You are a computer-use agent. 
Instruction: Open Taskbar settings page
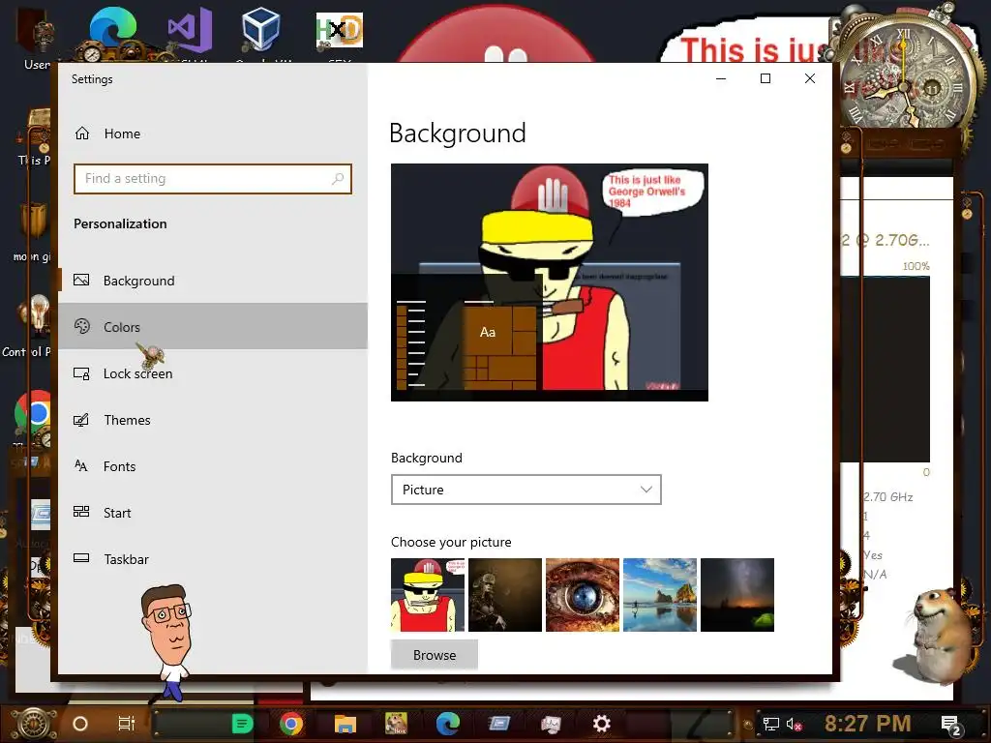click(x=213, y=559)
